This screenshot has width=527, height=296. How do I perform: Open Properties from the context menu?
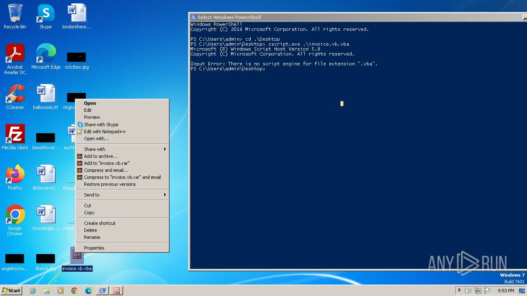[122, 248]
